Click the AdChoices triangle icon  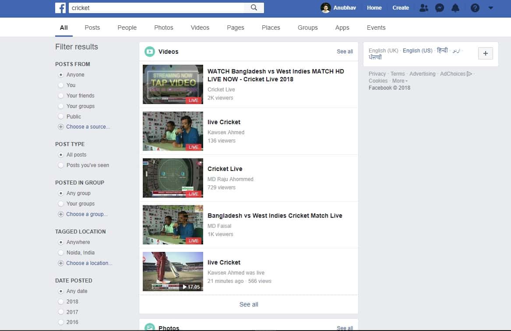[x=469, y=74]
